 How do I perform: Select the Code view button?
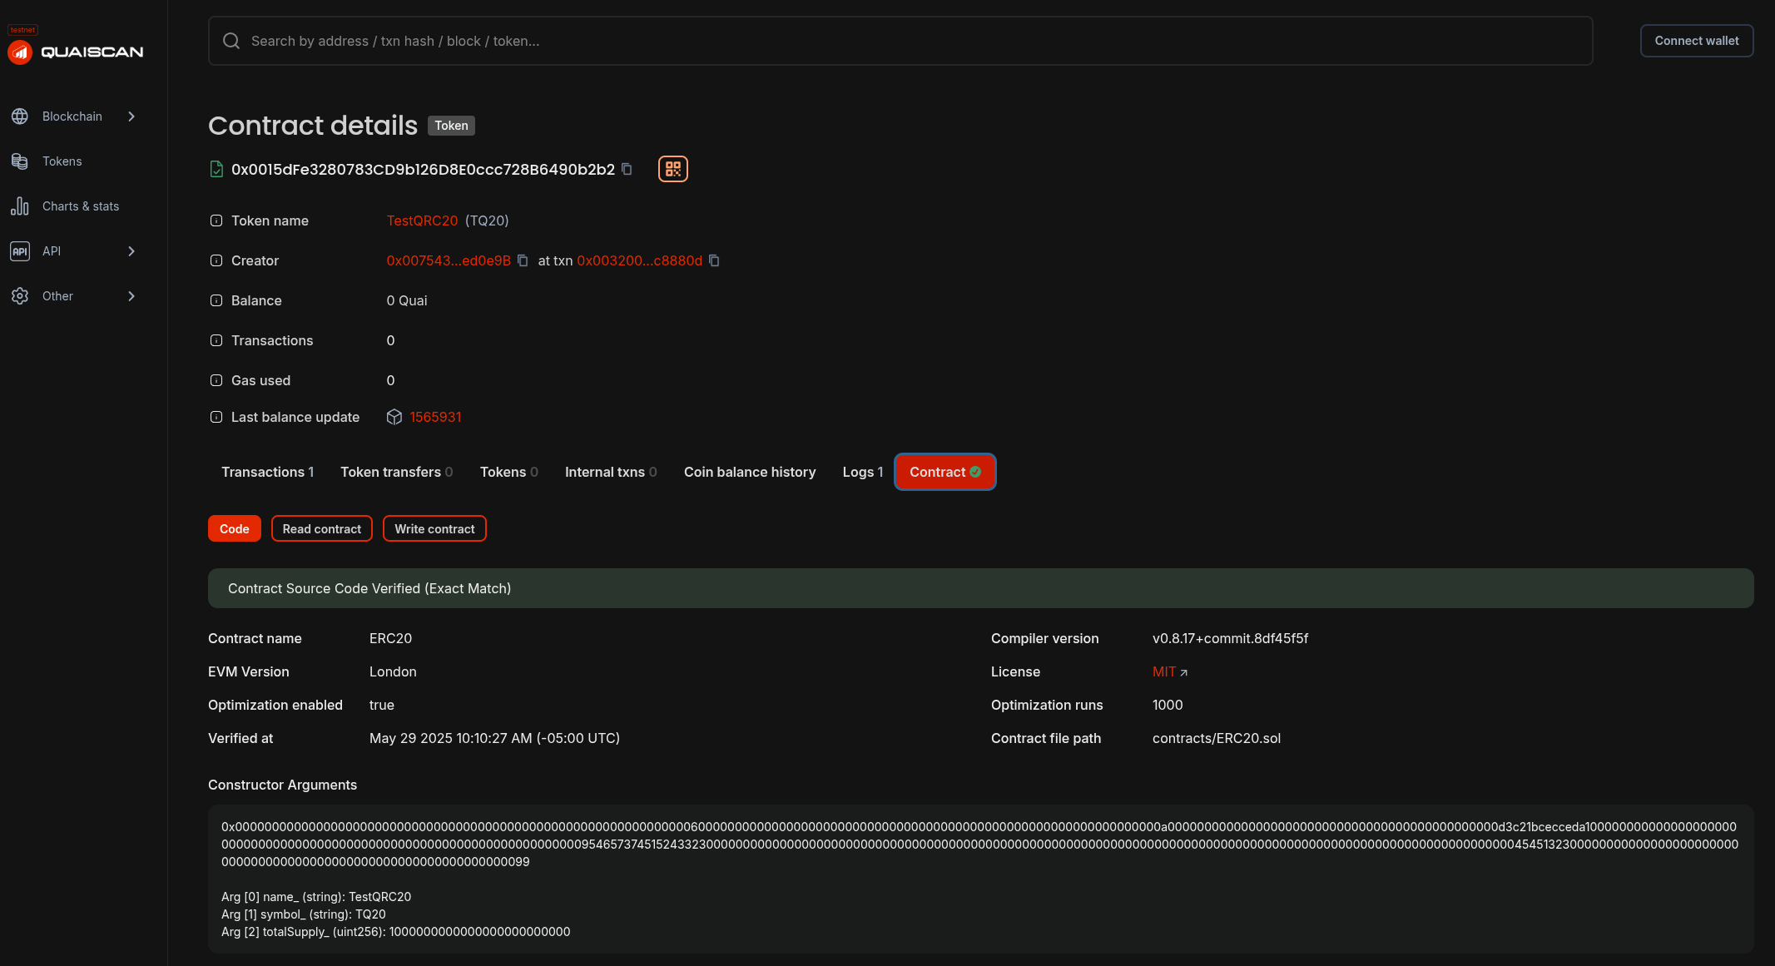(x=234, y=529)
